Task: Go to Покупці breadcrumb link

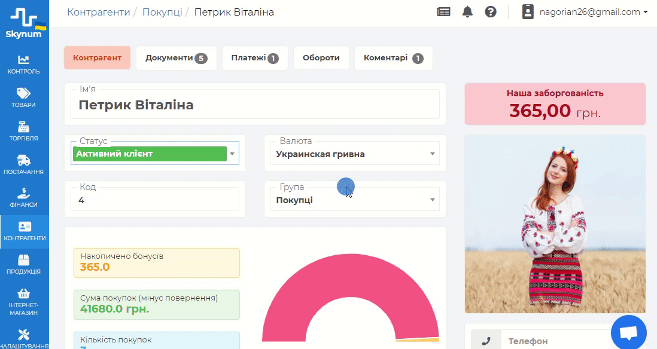Action: 162,12
